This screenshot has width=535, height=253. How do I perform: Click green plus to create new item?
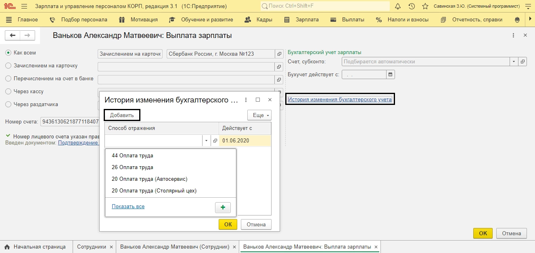click(223, 207)
